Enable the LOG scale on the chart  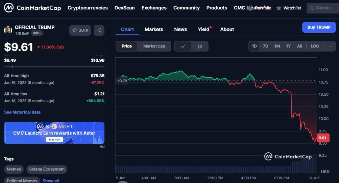pyautogui.click(x=315, y=46)
